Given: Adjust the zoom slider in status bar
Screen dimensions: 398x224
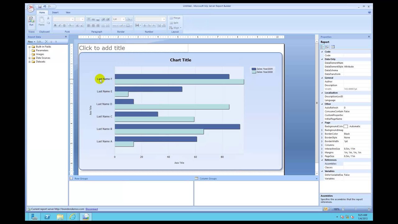Looking at the screenshot, I should [x=356, y=209].
